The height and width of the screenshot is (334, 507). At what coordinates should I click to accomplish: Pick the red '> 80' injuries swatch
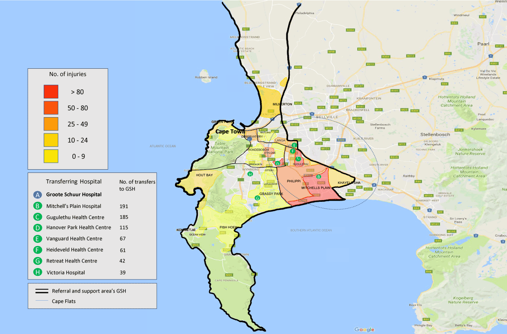point(51,92)
